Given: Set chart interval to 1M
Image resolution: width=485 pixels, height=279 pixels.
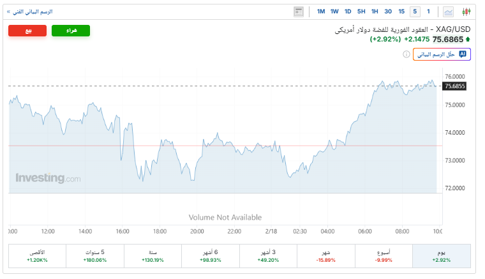Looking at the screenshot, I should 321,11.
